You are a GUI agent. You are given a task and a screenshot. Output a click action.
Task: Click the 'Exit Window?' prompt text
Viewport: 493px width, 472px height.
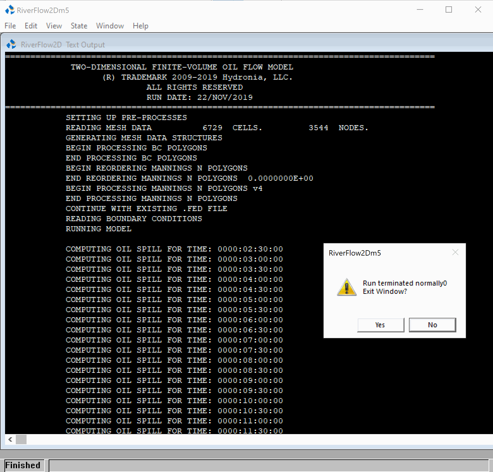click(x=385, y=291)
